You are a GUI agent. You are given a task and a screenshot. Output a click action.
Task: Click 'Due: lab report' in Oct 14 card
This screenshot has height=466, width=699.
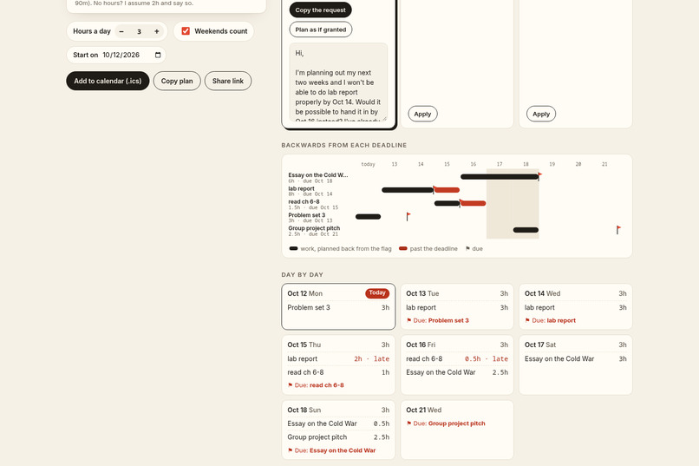click(x=550, y=320)
